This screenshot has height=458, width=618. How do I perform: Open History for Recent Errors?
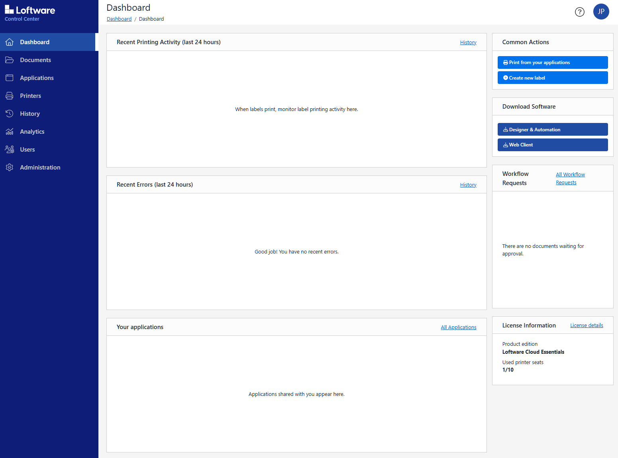coord(468,184)
